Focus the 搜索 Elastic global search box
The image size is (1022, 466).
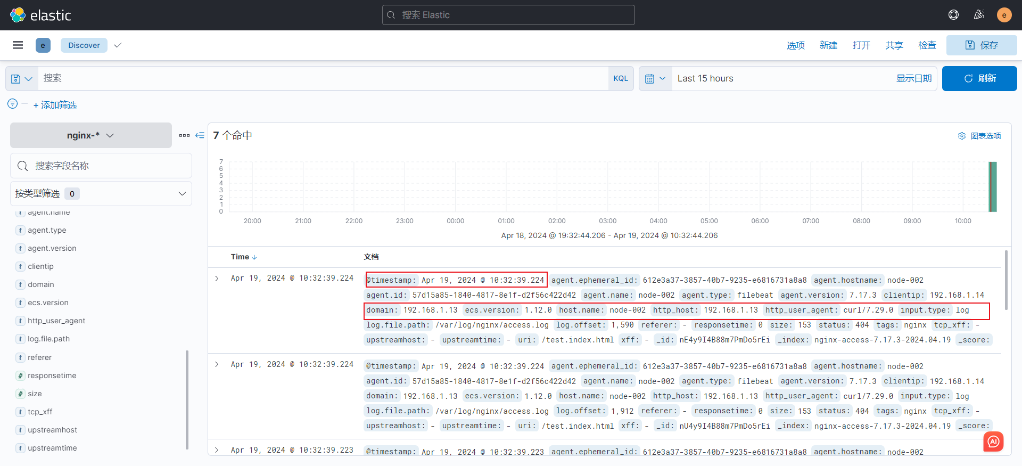[x=508, y=15]
